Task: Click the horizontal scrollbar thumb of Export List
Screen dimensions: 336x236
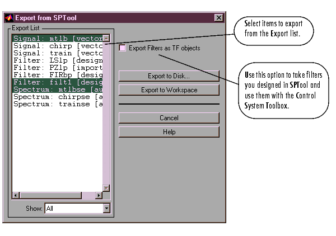Action: [50, 195]
